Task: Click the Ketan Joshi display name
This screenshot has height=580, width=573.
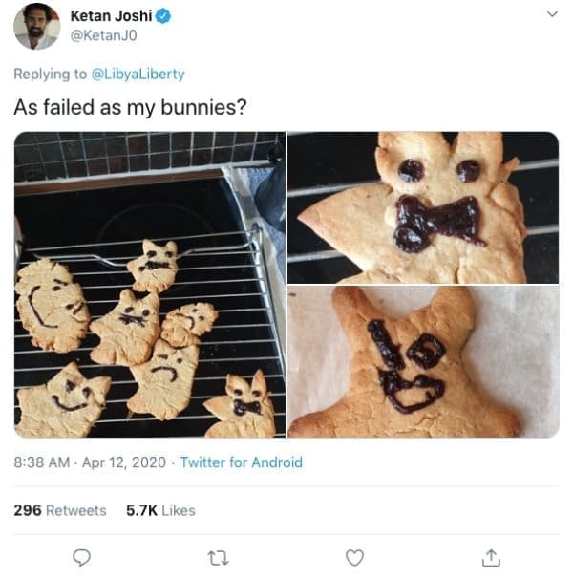Action: (x=112, y=16)
